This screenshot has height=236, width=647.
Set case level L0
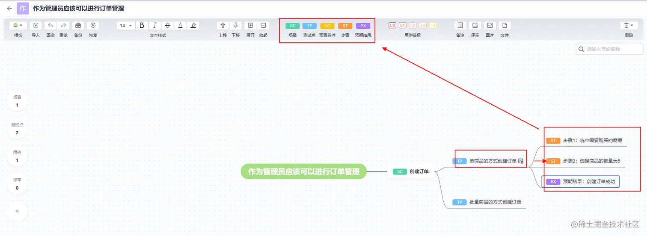[392, 26]
